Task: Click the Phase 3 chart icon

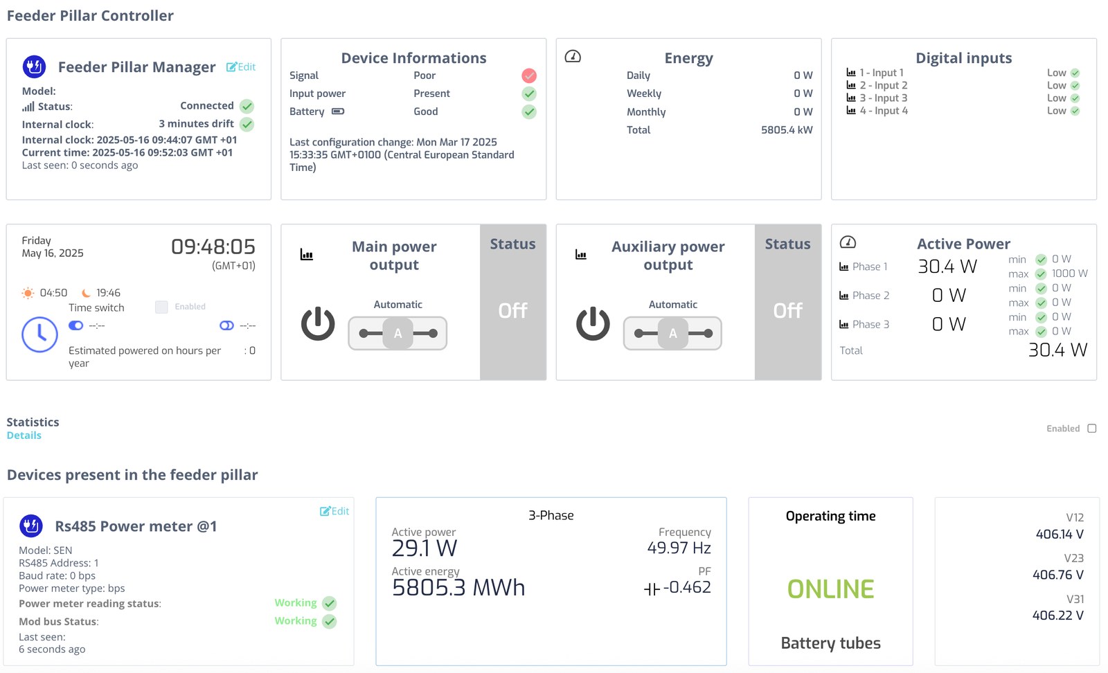Action: 844,325
